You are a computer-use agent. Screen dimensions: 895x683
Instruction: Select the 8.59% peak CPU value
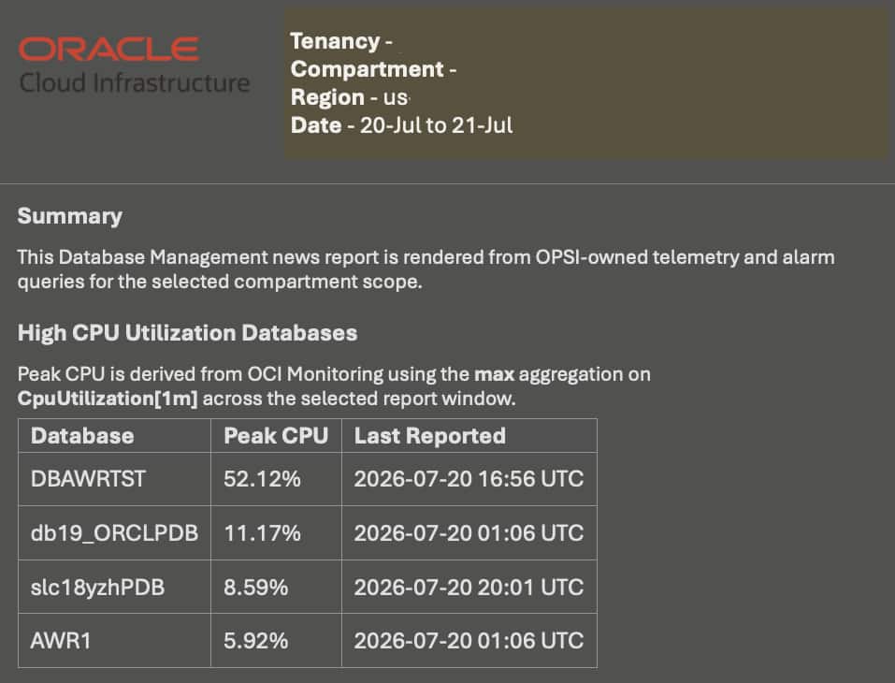pyautogui.click(x=255, y=587)
